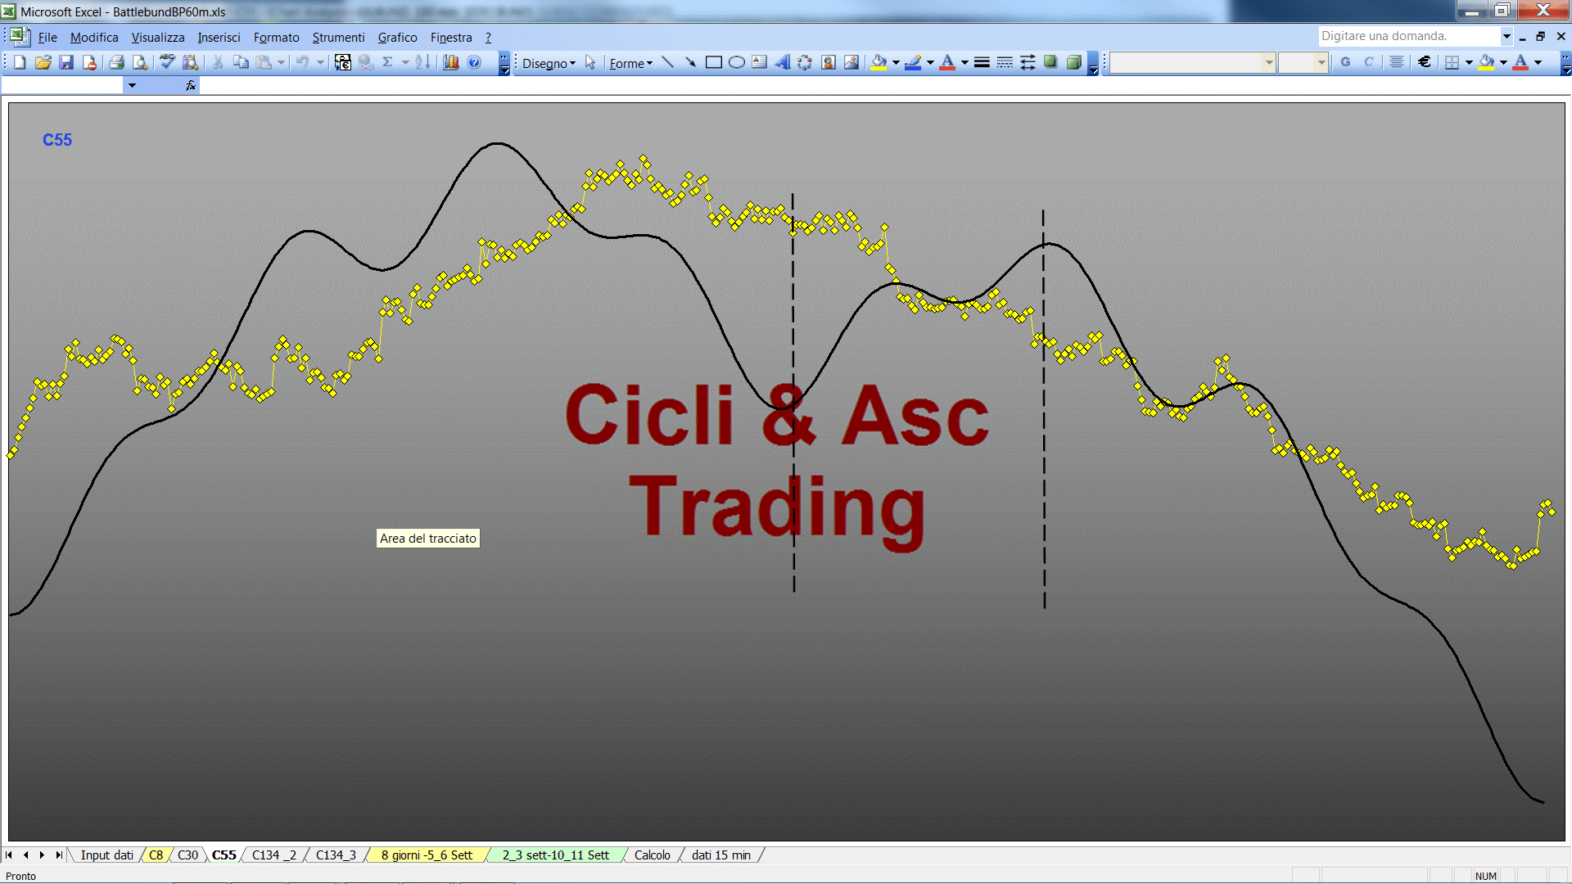Image resolution: width=1572 pixels, height=884 pixels.
Task: Click the 'Digitare una domanda' help input box
Action: (1408, 36)
